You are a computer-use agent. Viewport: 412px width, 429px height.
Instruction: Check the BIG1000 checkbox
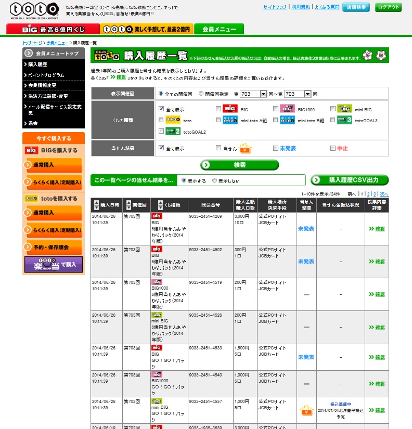(276, 109)
